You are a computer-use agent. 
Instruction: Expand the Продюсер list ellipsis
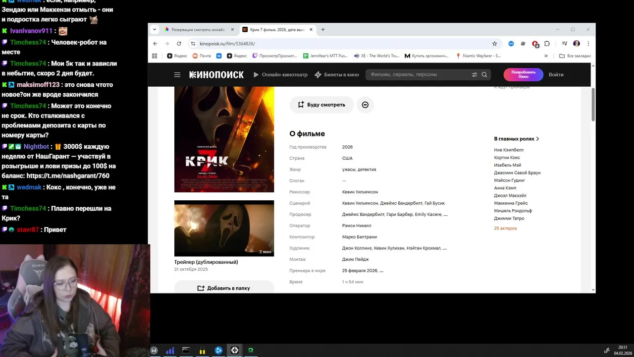pos(446,215)
